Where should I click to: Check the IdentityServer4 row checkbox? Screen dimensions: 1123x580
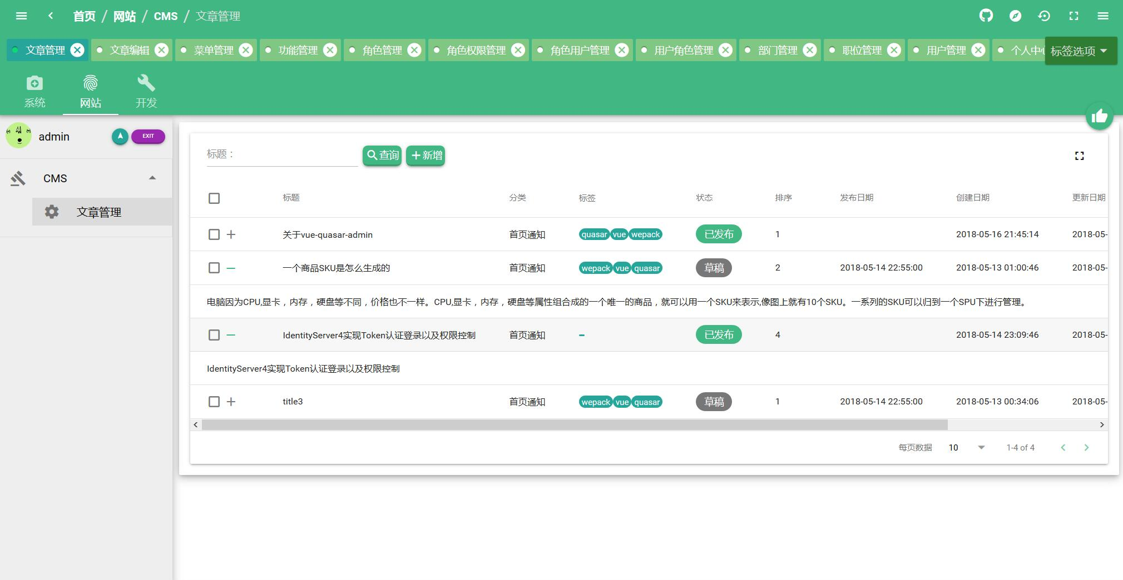(214, 335)
